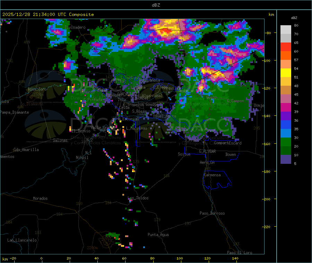Select the Pampa_Diamante map label
This screenshot has width=312, height=263.
click(x=15, y=112)
